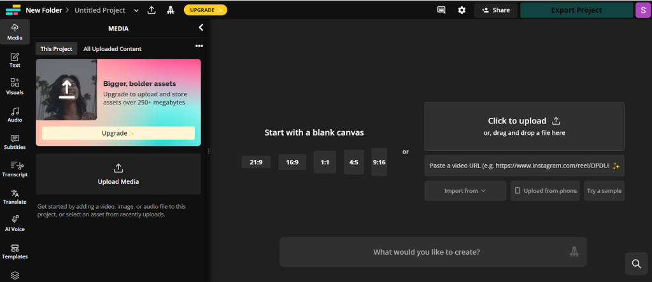Expand the Untitled Project dropdown arrow
The height and width of the screenshot is (282, 652).
(136, 10)
